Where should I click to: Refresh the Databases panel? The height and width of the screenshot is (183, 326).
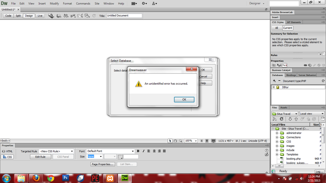(323, 81)
